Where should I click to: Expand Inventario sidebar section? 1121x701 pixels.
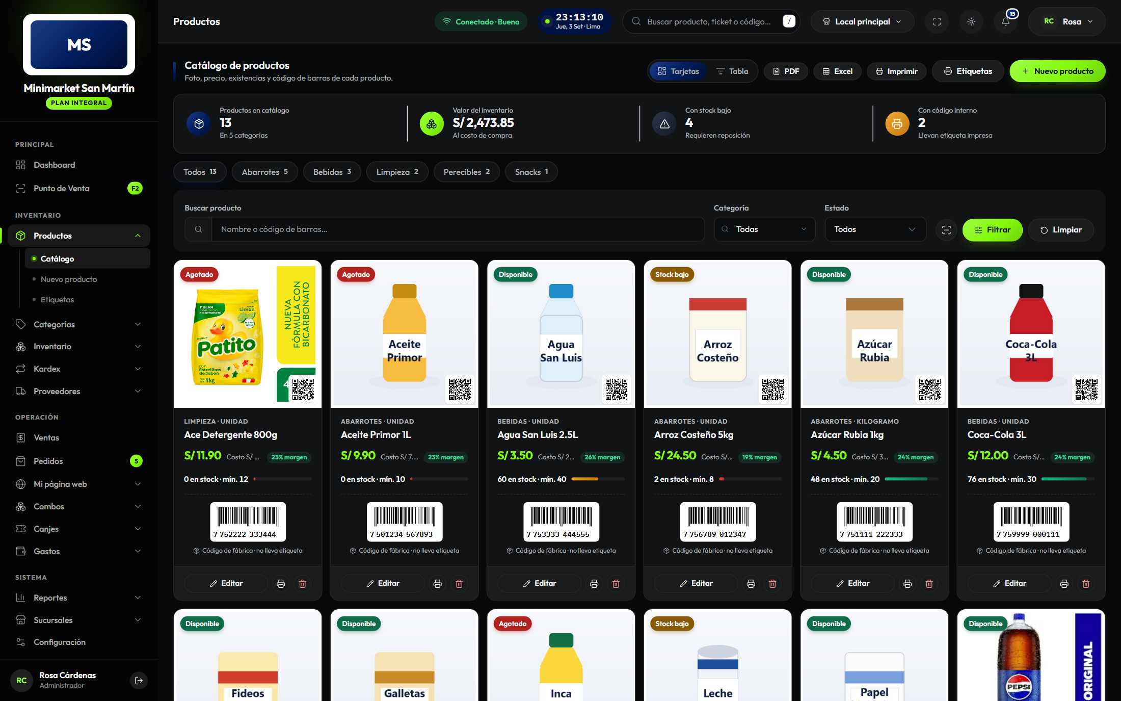(x=79, y=346)
